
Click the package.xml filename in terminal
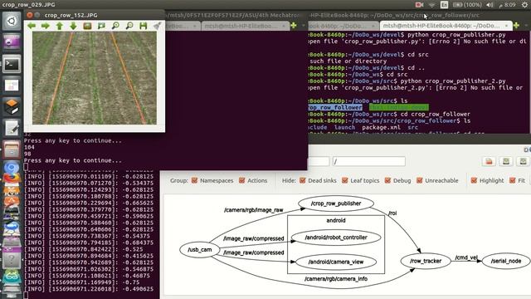(x=382, y=127)
